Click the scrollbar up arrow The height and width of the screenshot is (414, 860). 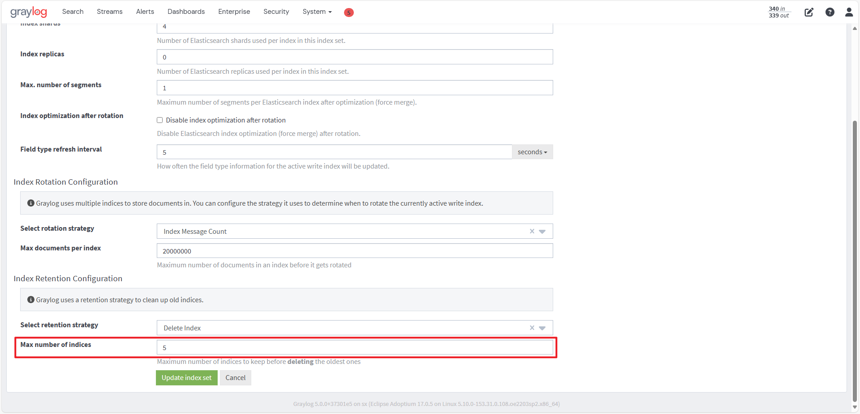[855, 28]
